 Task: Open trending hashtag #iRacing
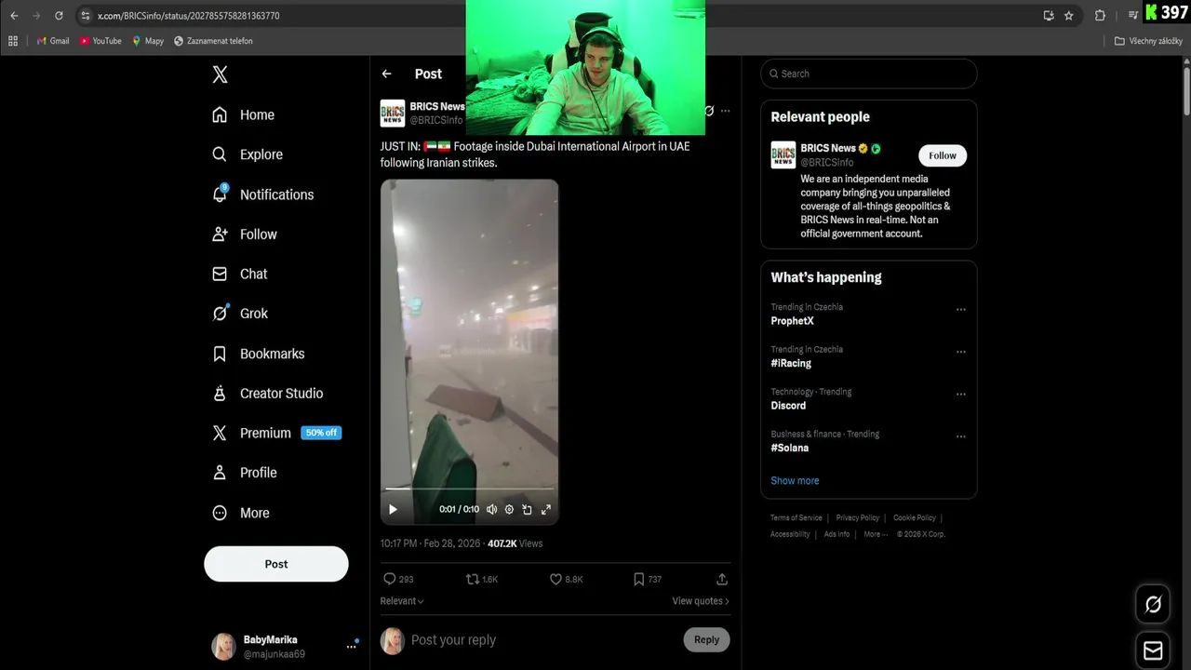click(x=791, y=363)
